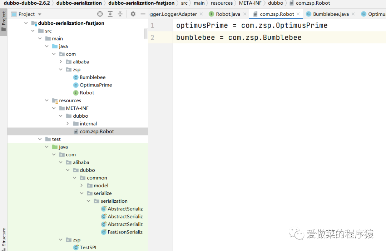Close the Bumblebee.java tab
The height and width of the screenshot is (251, 386).
353,14
